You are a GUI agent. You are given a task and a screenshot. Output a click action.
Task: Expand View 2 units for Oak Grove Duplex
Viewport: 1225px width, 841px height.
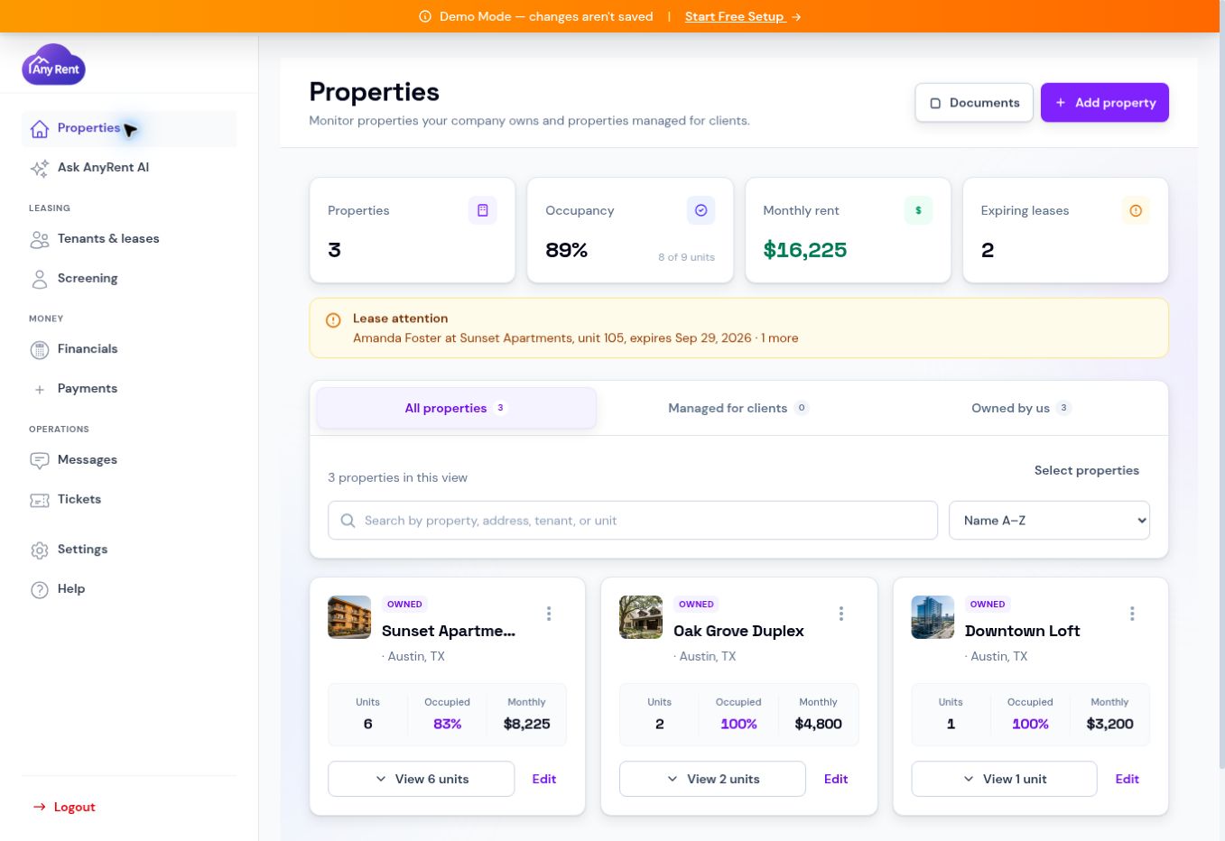pyautogui.click(x=712, y=779)
